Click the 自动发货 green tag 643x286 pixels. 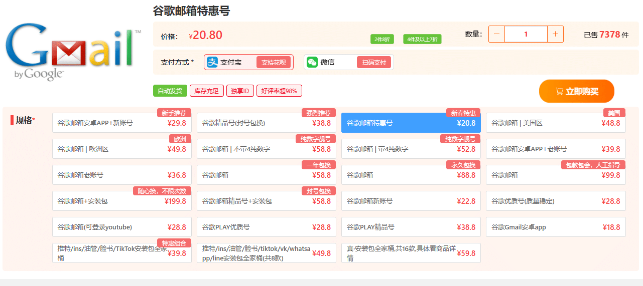[170, 91]
